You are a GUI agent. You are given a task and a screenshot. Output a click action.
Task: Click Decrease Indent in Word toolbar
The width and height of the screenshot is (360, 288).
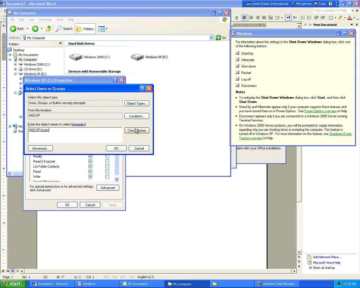[316, 18]
